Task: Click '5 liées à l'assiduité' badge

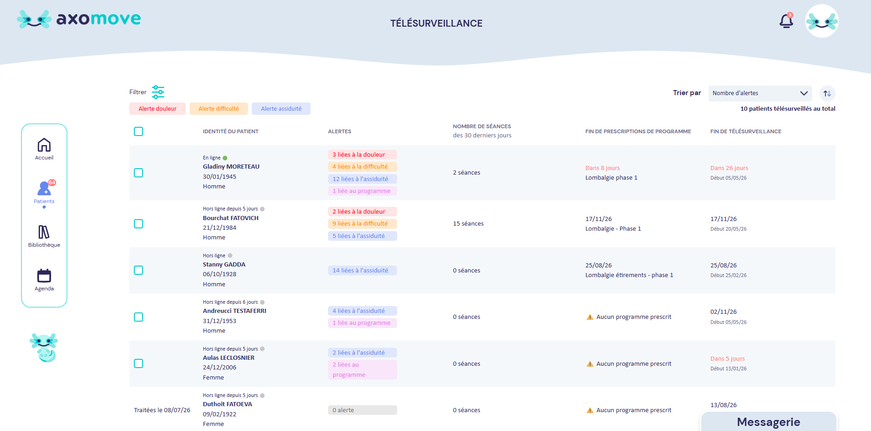Action: 363,236
